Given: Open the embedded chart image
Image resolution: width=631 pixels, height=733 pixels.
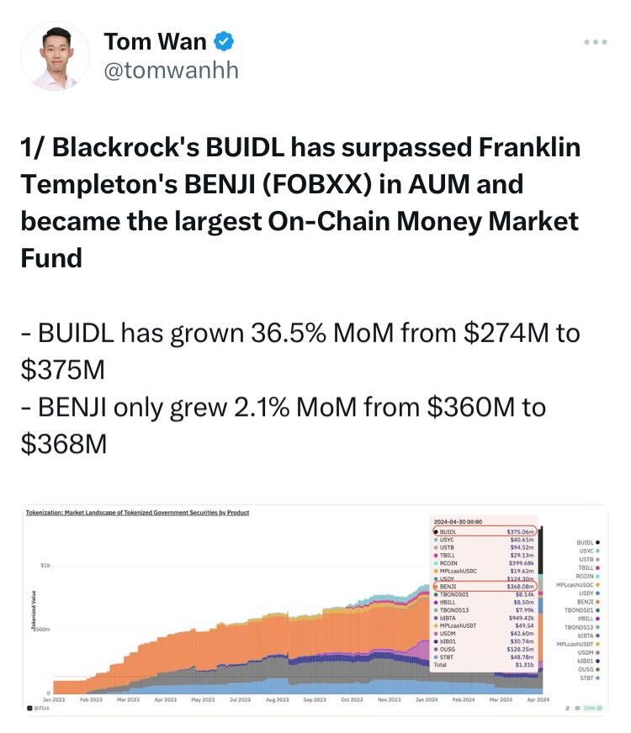Looking at the screenshot, I should (315, 610).
